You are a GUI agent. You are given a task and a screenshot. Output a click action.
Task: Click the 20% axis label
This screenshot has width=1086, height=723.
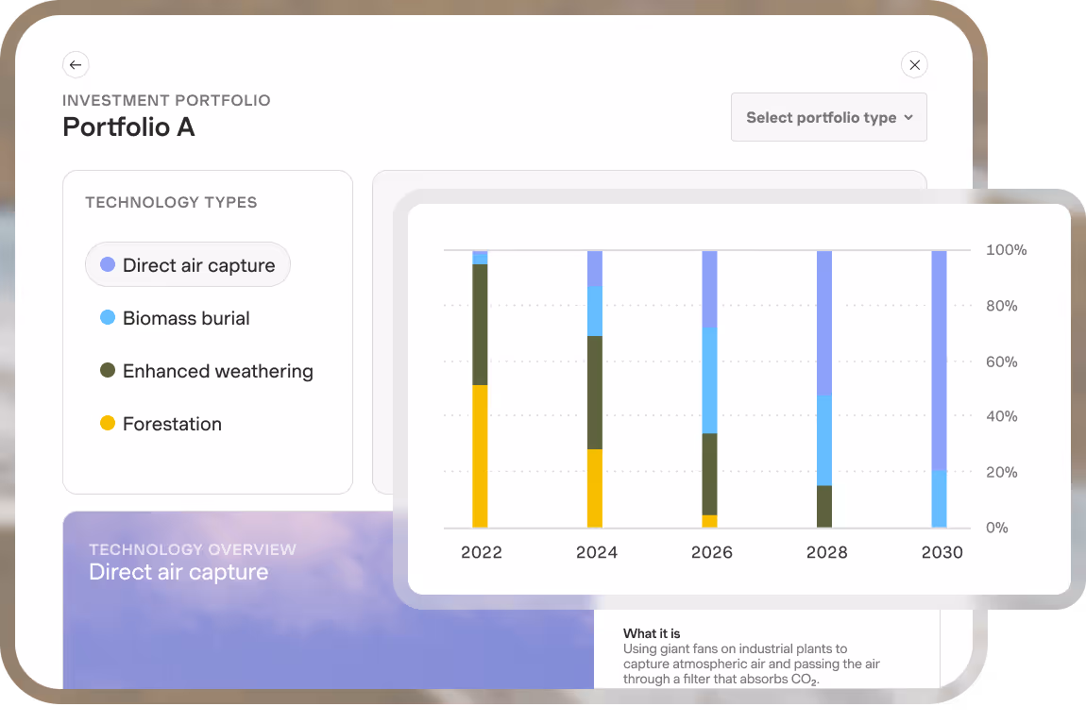(1002, 472)
